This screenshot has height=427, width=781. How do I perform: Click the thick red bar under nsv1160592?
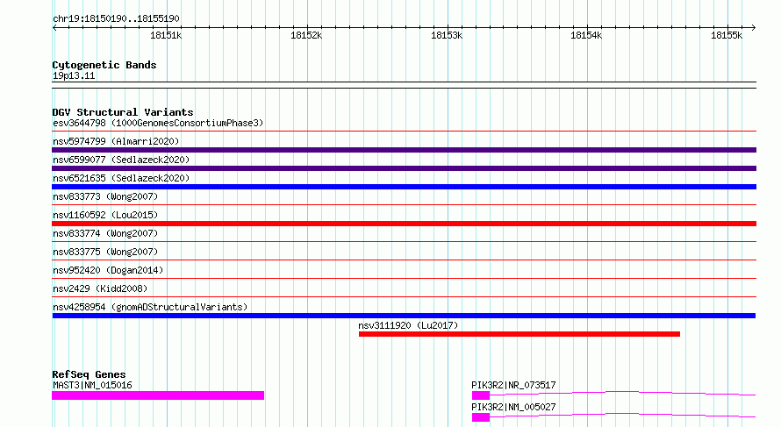404,224
